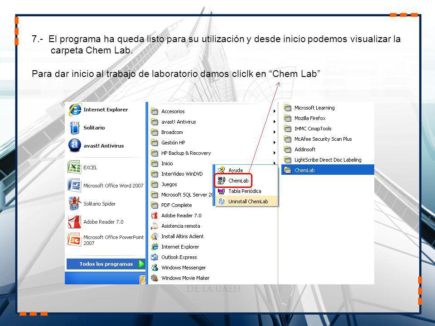Click the ChemLab program icon in submenu
This screenshot has height=326, width=435.
(222, 181)
